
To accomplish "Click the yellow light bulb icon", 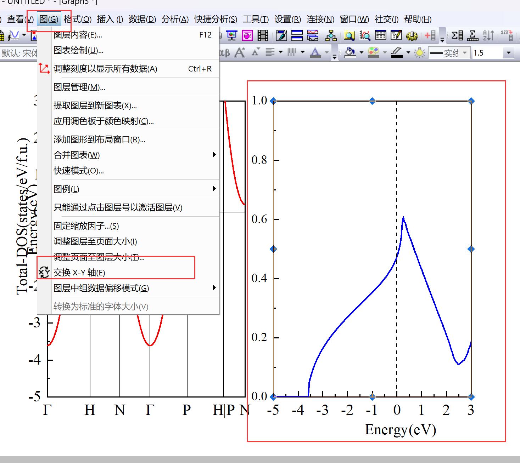I will pos(420,53).
